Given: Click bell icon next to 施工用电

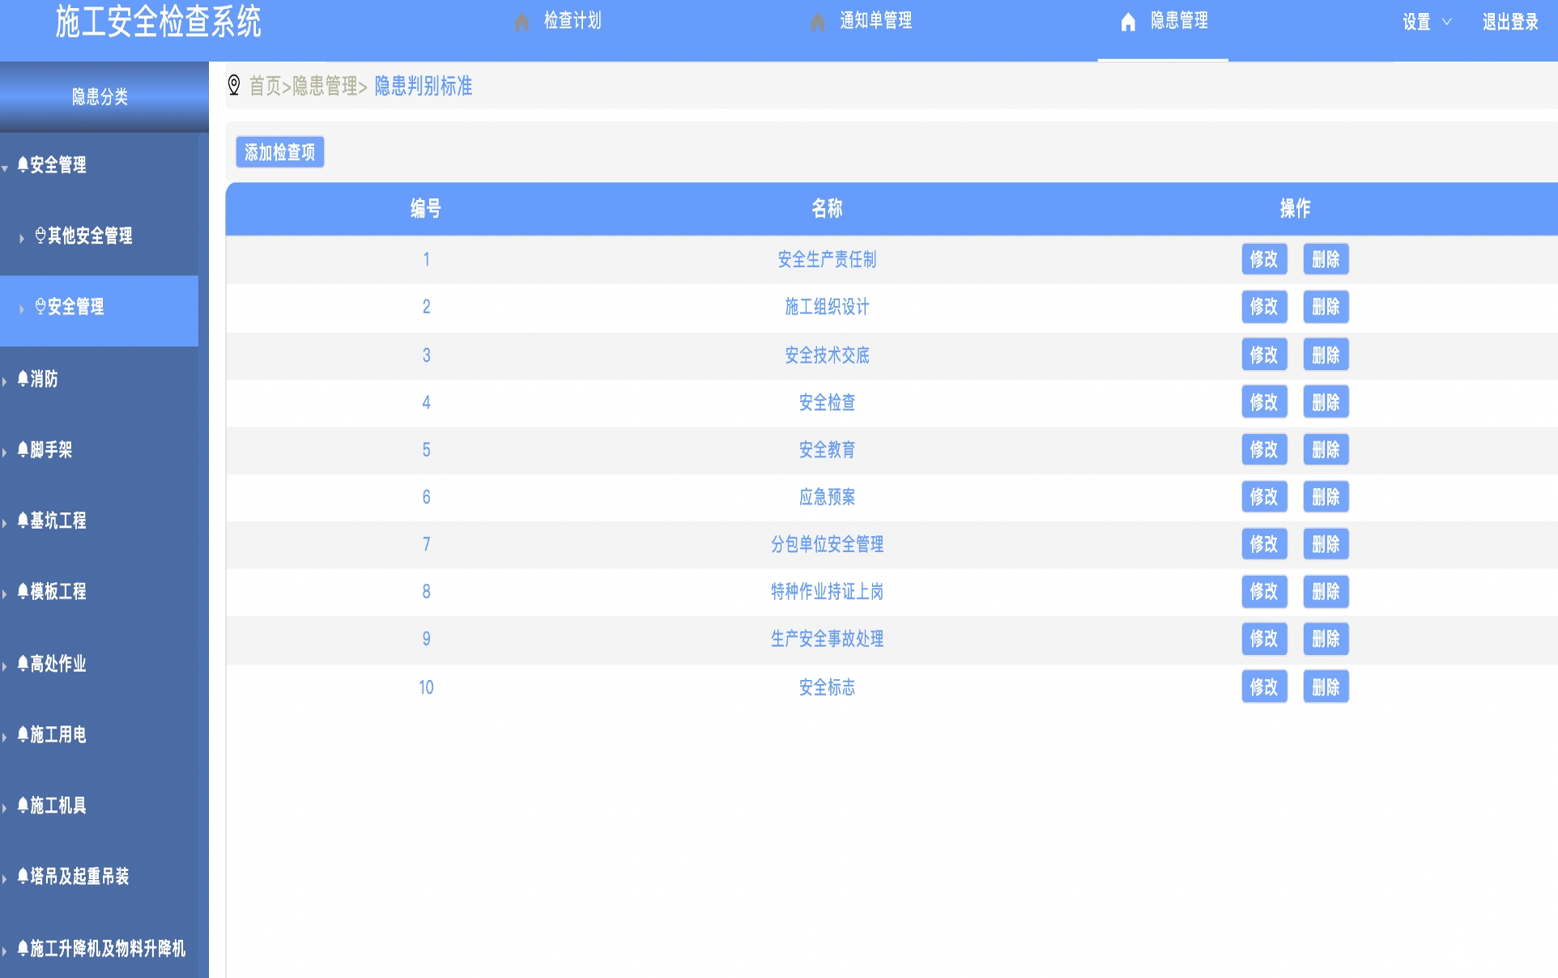Looking at the screenshot, I should pyautogui.click(x=23, y=734).
